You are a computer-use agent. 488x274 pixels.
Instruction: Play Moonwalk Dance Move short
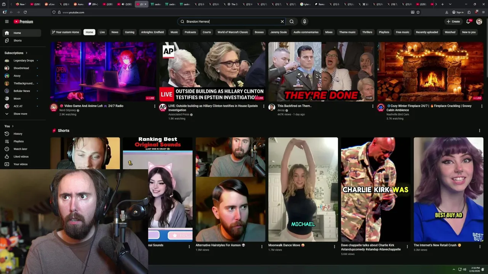pyautogui.click(x=303, y=190)
